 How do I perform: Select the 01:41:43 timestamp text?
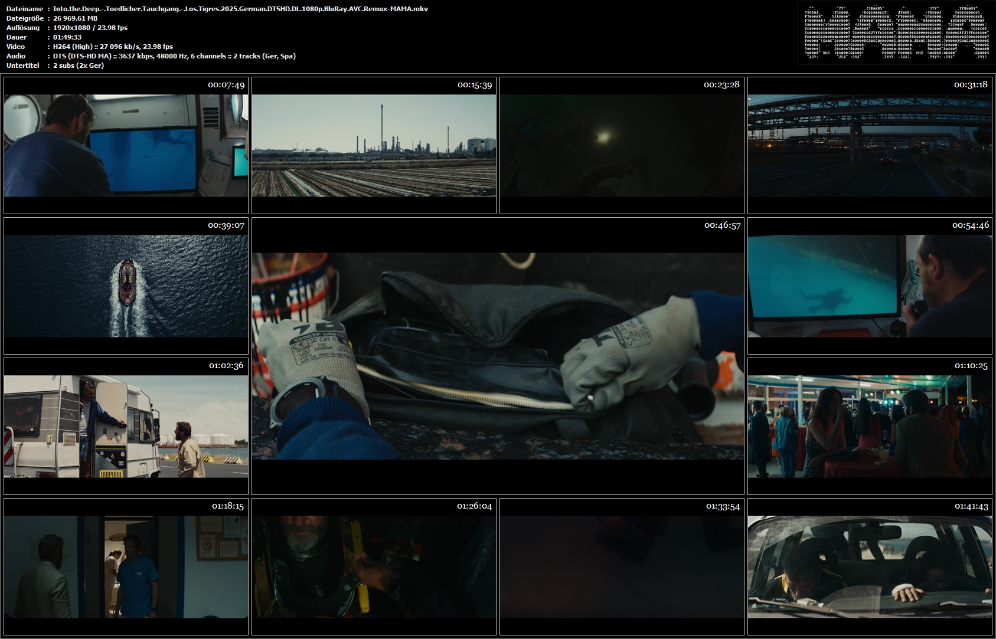point(971,506)
